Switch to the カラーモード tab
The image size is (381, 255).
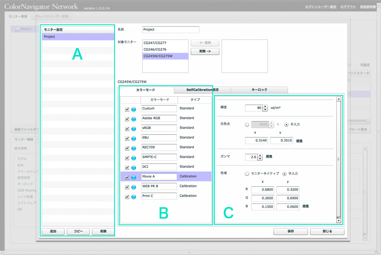click(146, 90)
